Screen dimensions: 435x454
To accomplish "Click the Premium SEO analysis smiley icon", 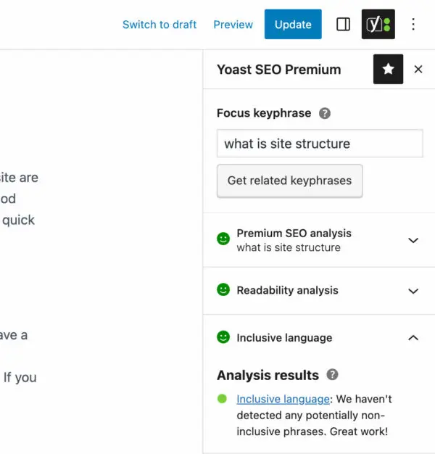I will tap(223, 238).
